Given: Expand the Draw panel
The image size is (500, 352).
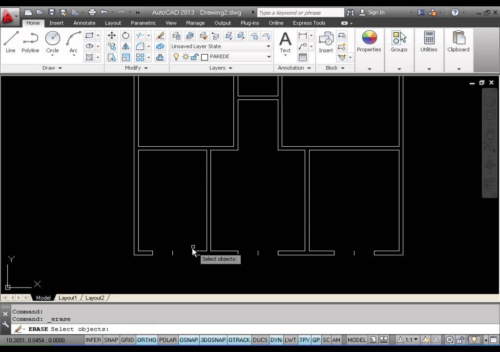Looking at the screenshot, I should point(52,68).
